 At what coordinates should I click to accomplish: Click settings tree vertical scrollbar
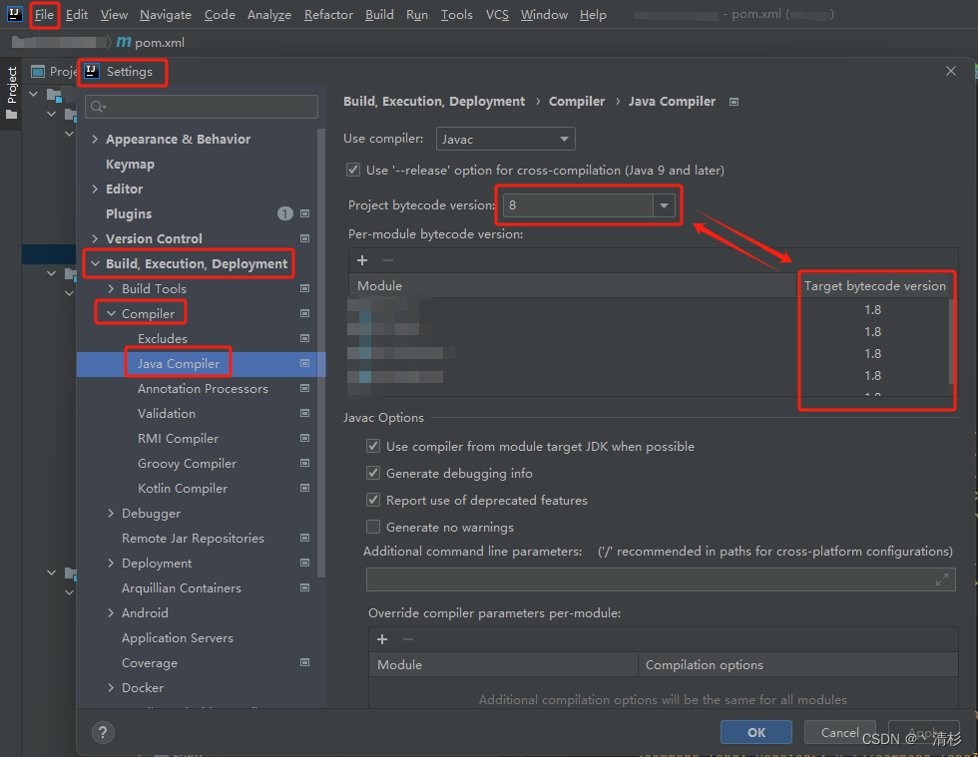click(x=321, y=352)
